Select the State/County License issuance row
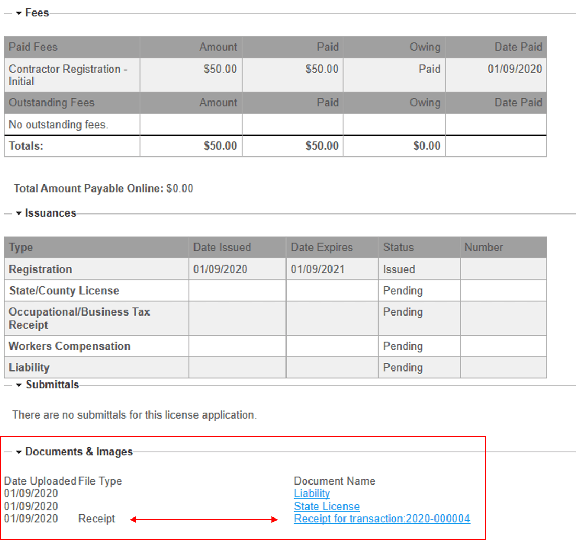 (64, 291)
